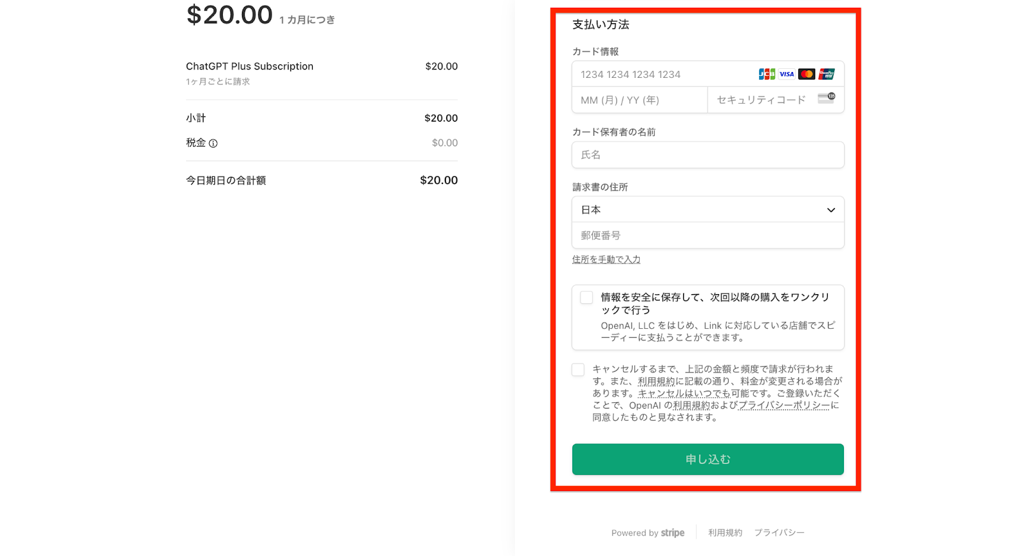Click the 今日期日の合計額 label
Viewport: 1030px width, 556px height.
[226, 181]
